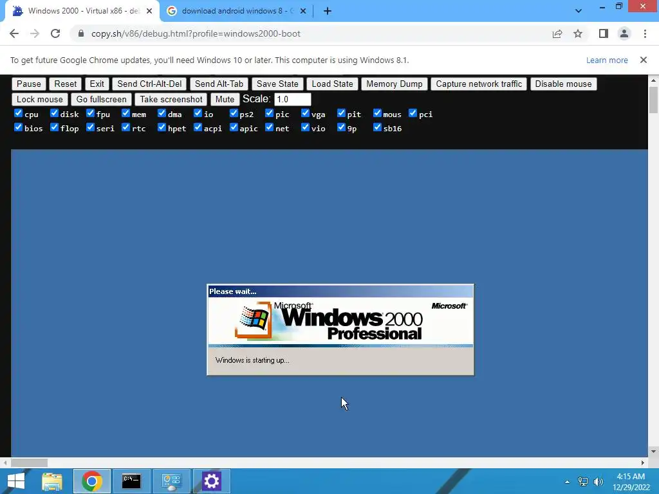Click the Disable mouse button
The image size is (659, 494).
pos(563,84)
